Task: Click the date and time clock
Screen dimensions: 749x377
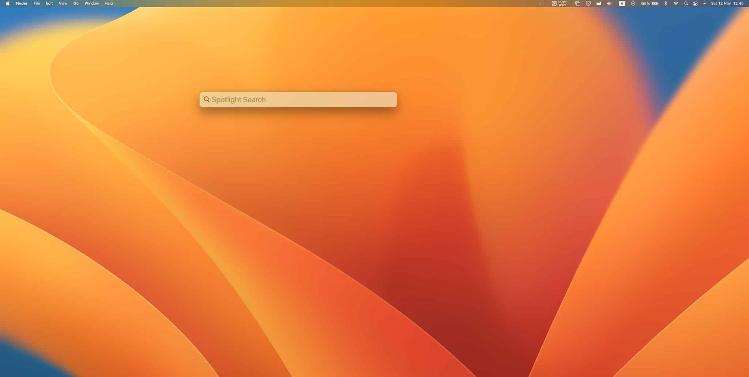Action: click(x=727, y=3)
